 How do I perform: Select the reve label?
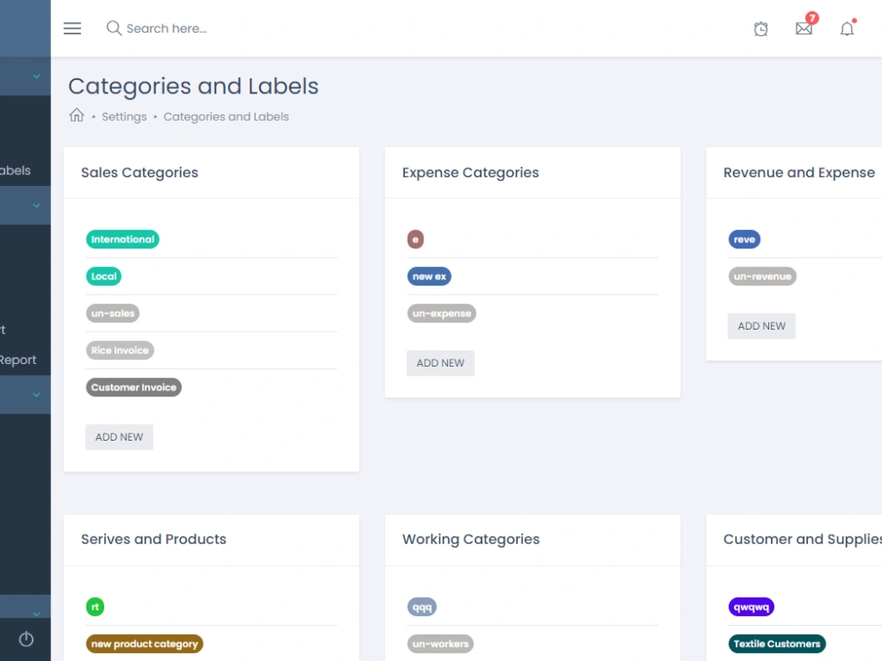(x=744, y=240)
